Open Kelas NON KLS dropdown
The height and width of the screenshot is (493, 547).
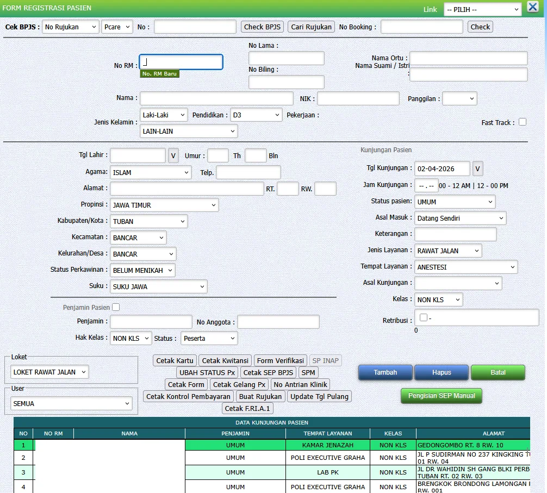(438, 300)
